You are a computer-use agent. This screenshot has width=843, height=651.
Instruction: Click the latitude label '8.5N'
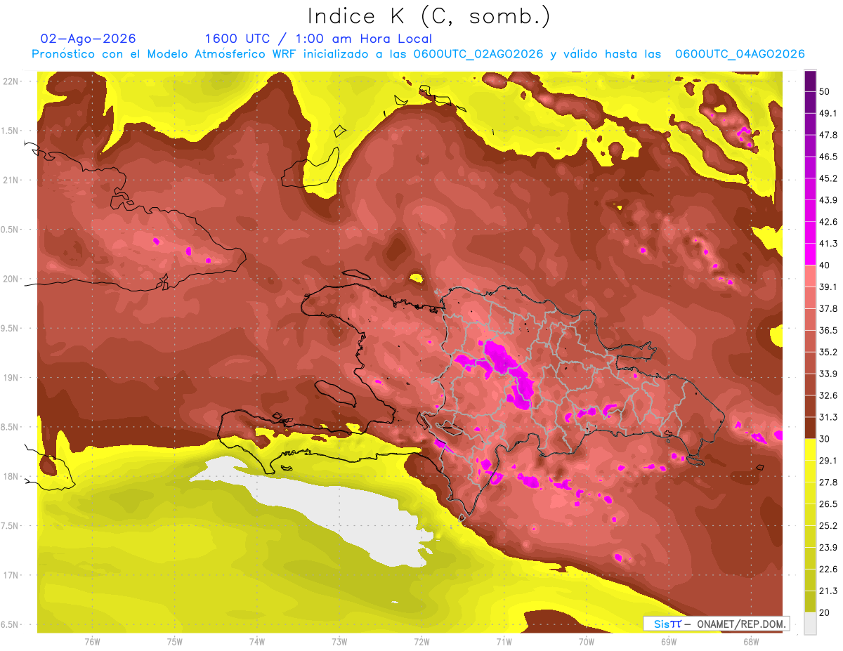[x=11, y=428]
